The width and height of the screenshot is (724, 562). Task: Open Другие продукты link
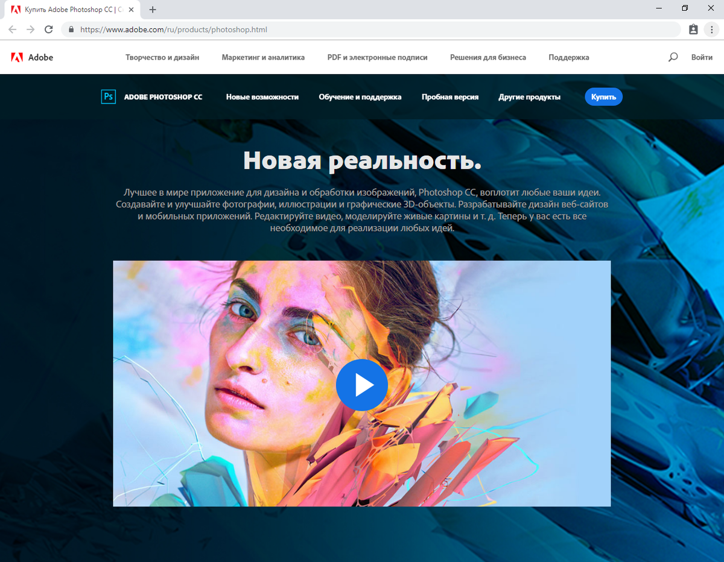coord(529,97)
